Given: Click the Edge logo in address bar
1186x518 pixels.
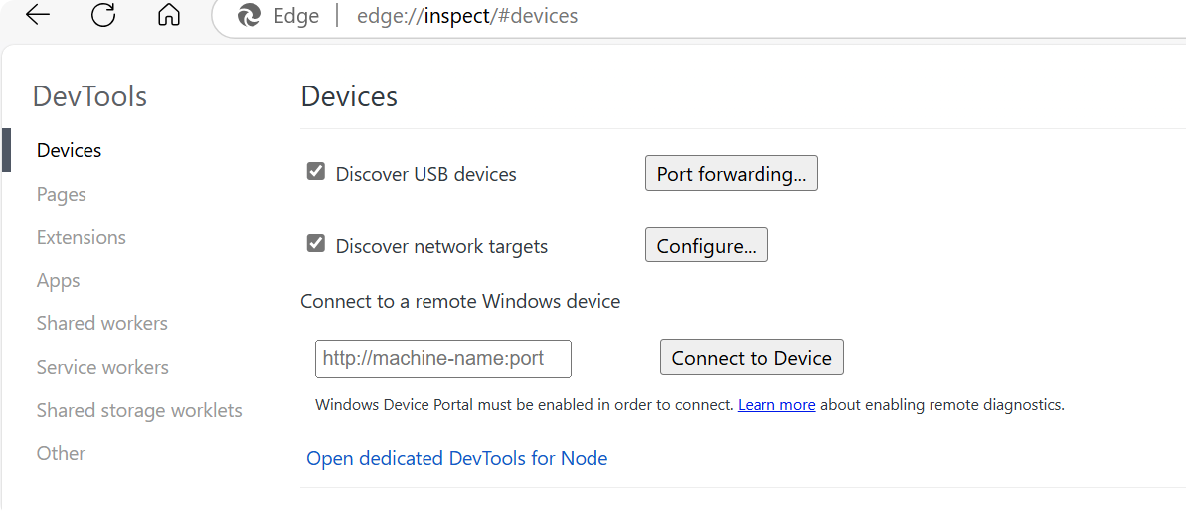Looking at the screenshot, I should pyautogui.click(x=250, y=16).
